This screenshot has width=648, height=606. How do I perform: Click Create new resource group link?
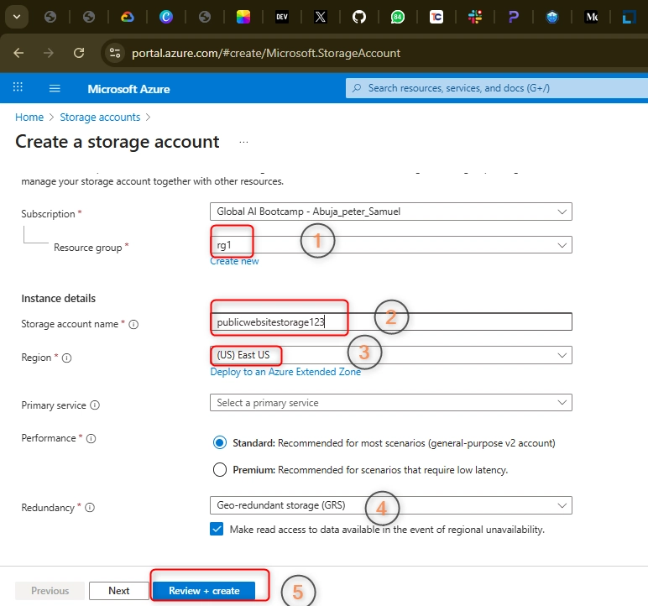(234, 261)
